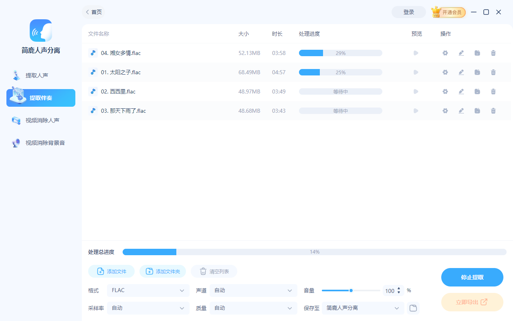This screenshot has width=513, height=321.
Task: Preview the audio of 湘女多情.flac
Action: (x=416, y=53)
